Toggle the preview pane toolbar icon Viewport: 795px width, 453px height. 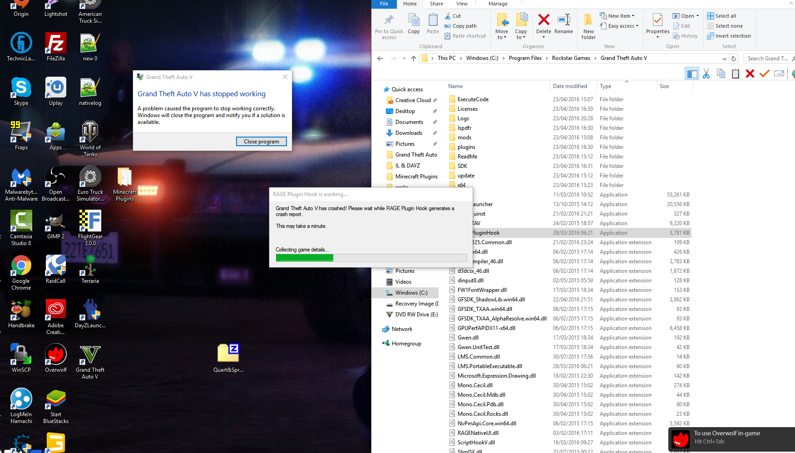(x=692, y=74)
